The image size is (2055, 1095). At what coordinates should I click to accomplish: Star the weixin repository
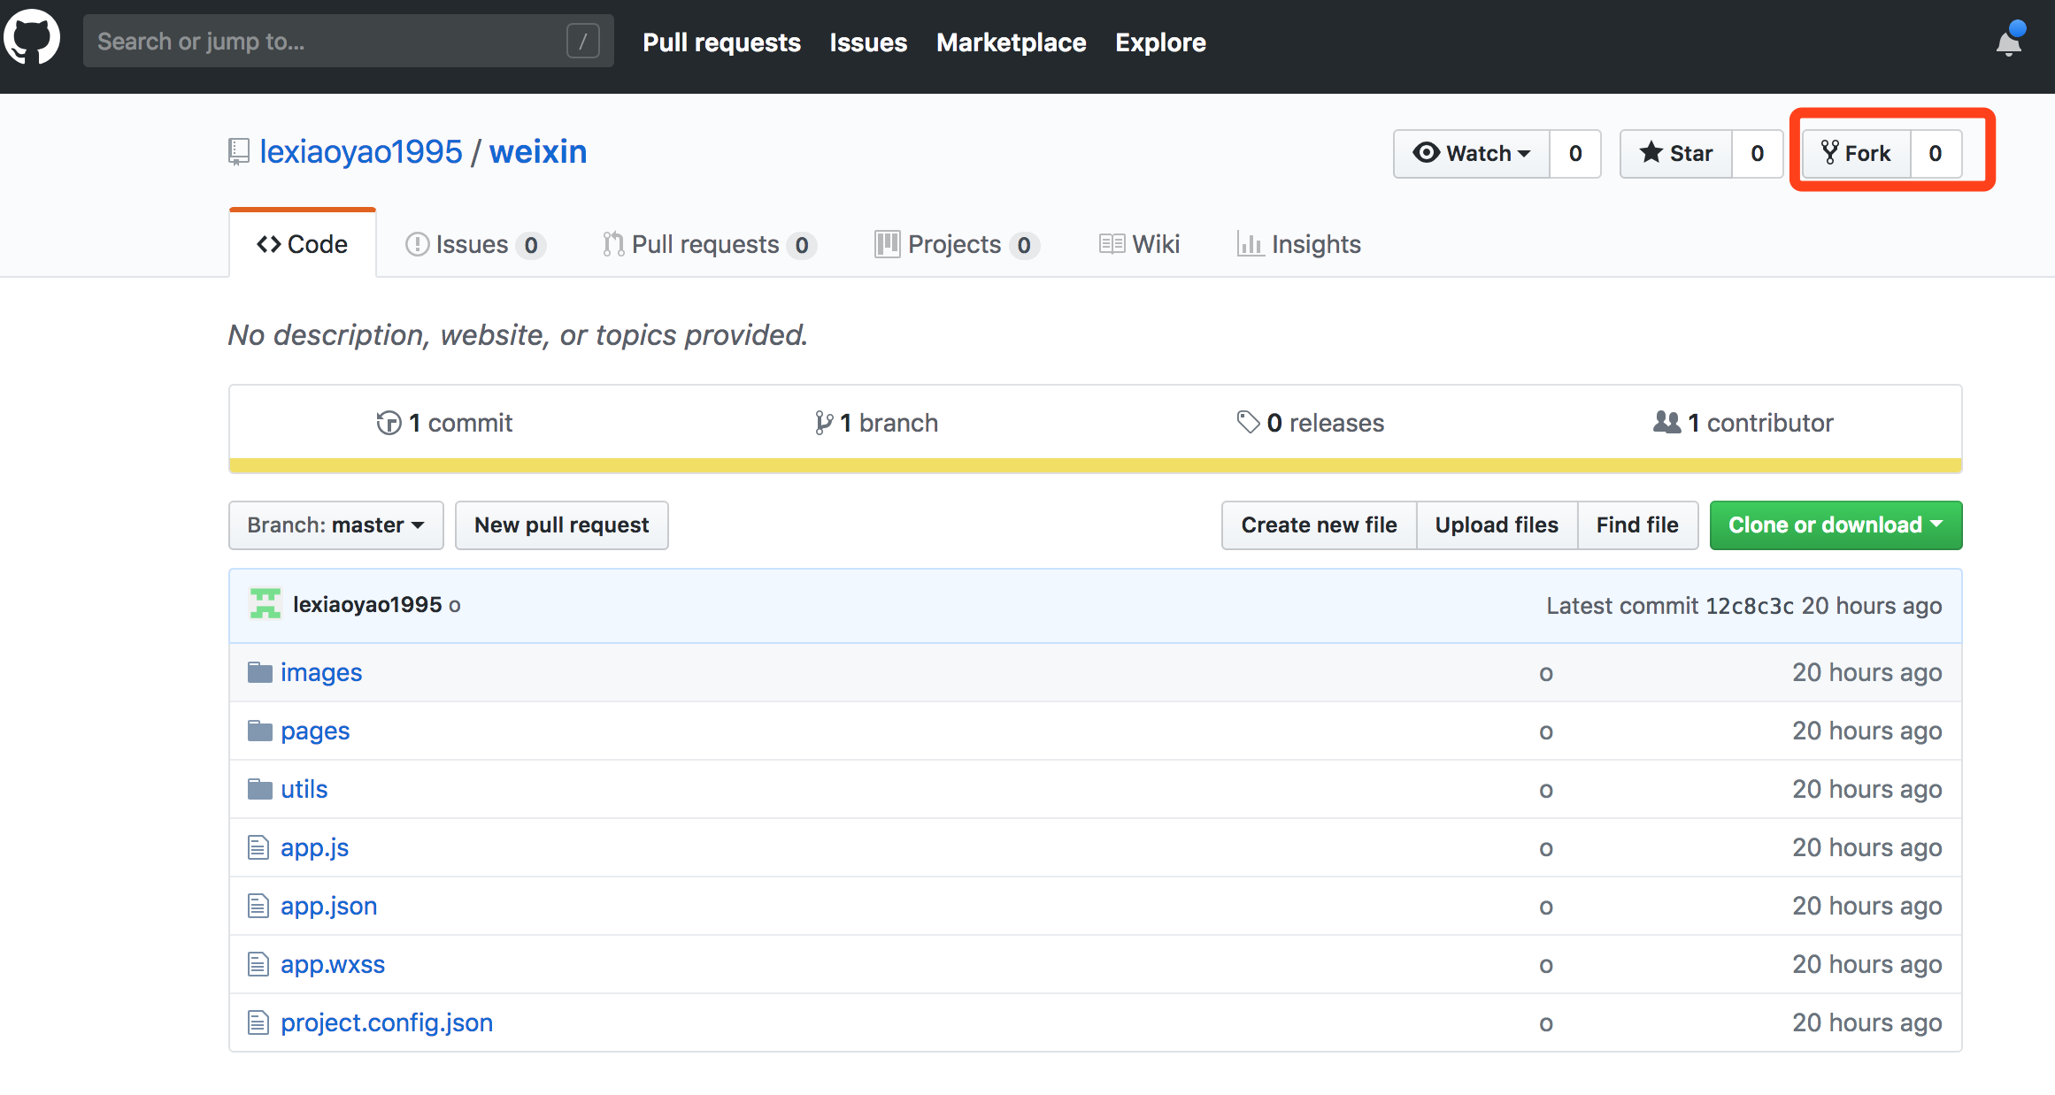(1676, 153)
